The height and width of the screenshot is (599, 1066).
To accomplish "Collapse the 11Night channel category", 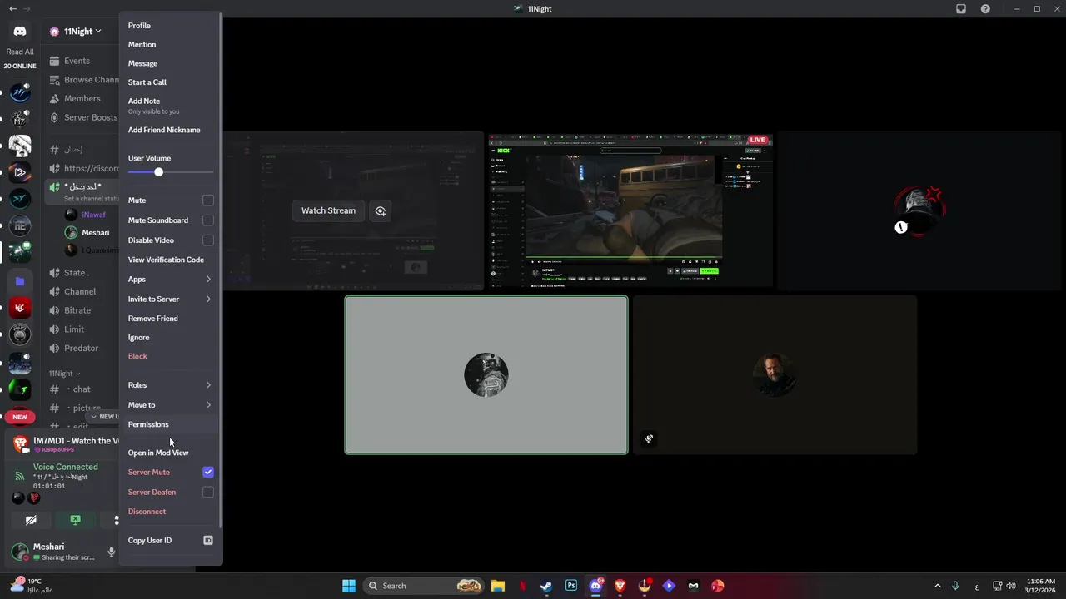I will [65, 374].
